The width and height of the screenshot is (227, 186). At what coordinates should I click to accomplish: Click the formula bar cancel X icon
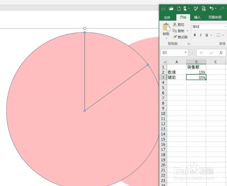coord(201,53)
